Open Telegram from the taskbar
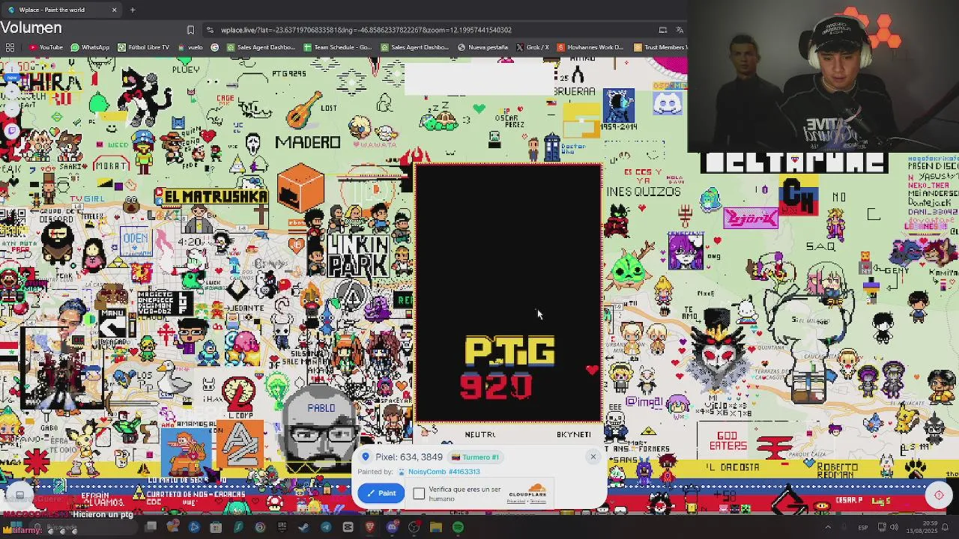 (x=326, y=527)
